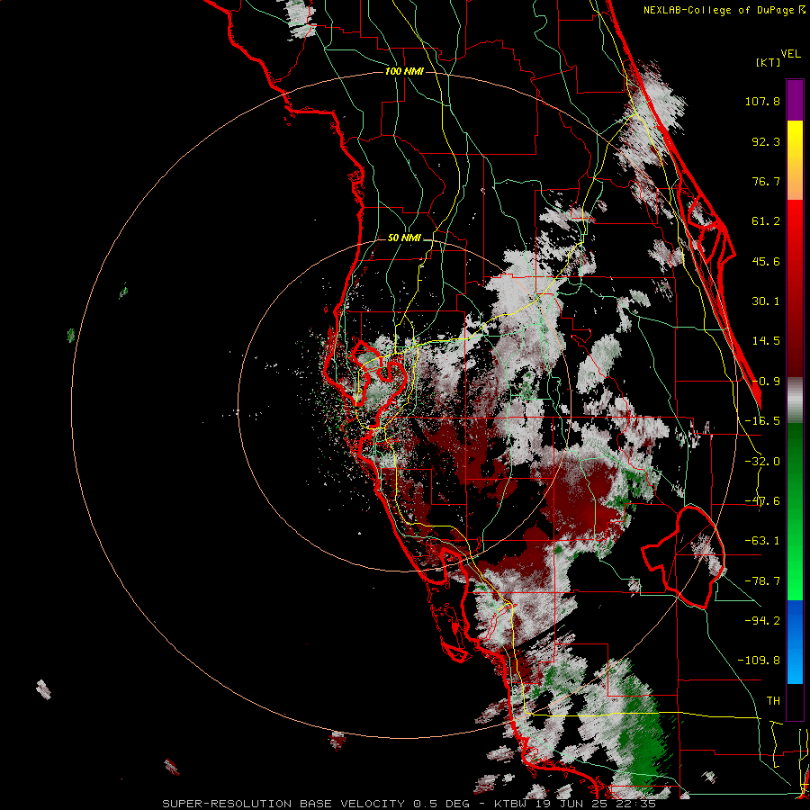Image resolution: width=810 pixels, height=810 pixels.
Task: Click the 107.8 velocity scale value
Action: [x=762, y=101]
